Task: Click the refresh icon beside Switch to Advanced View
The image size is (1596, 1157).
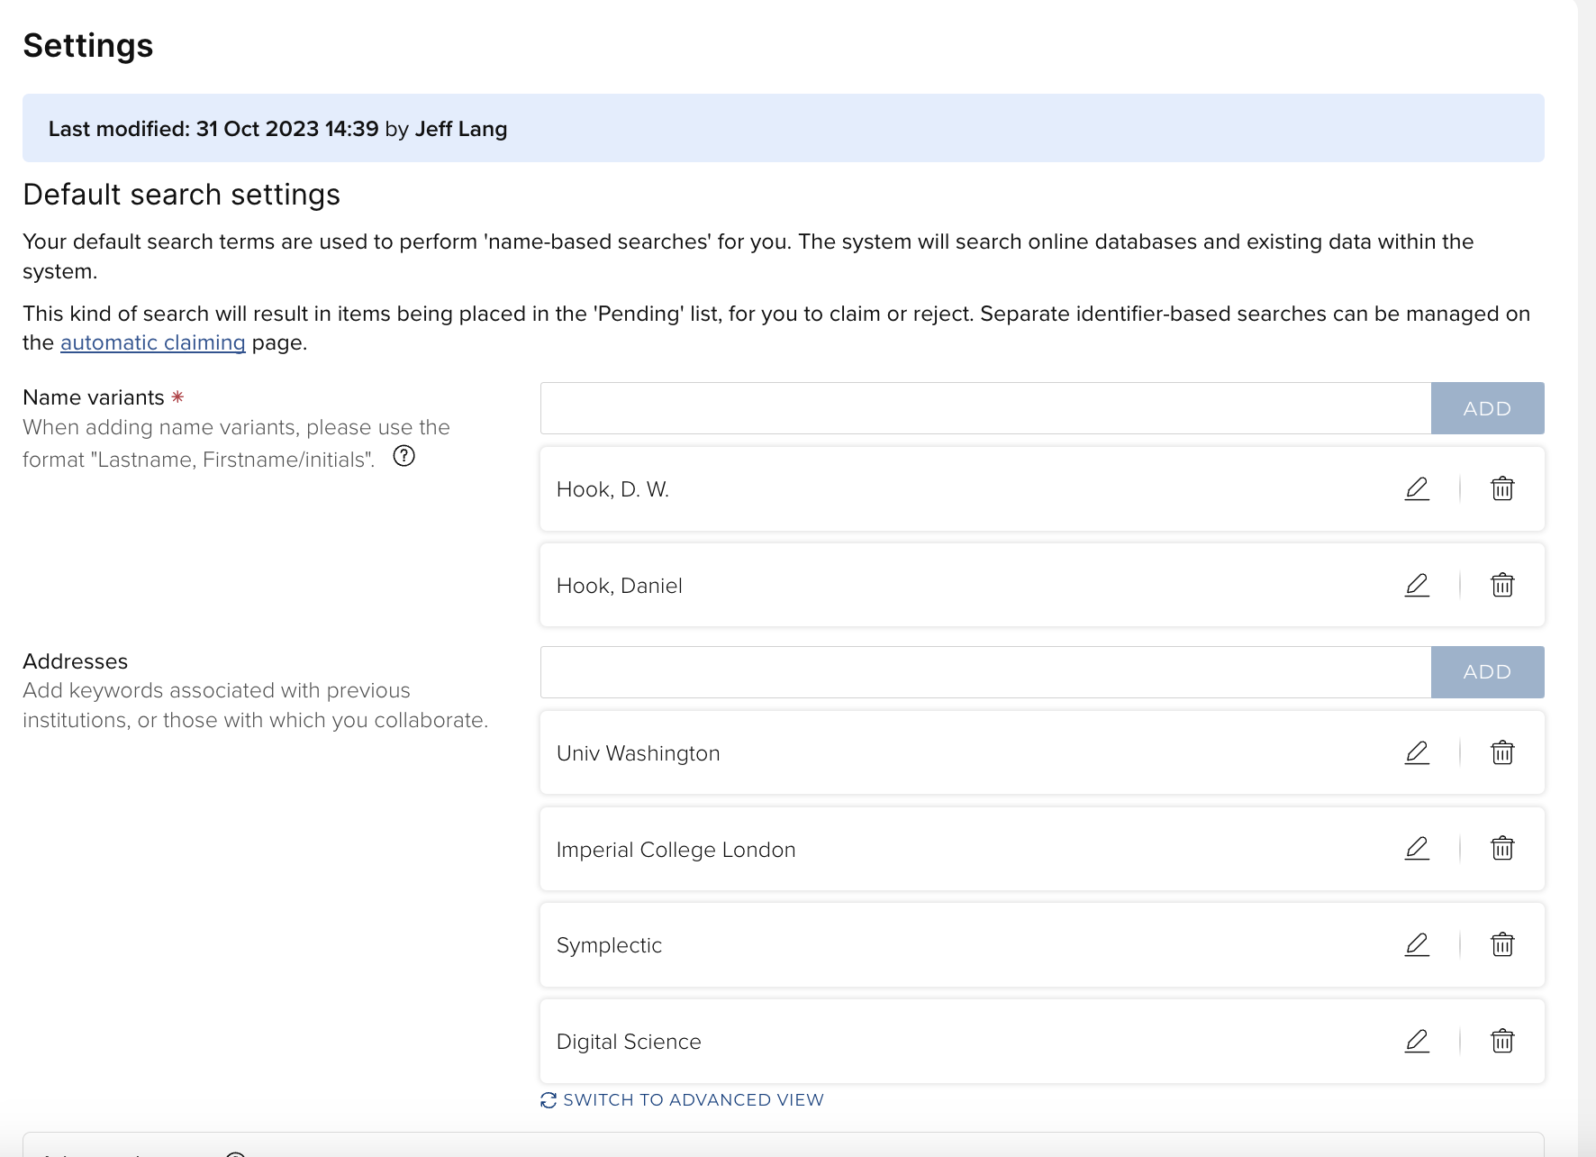Action: tap(548, 1100)
